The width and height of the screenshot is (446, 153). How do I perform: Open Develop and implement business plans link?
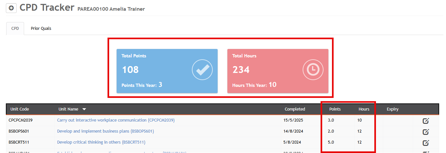tap(106, 131)
